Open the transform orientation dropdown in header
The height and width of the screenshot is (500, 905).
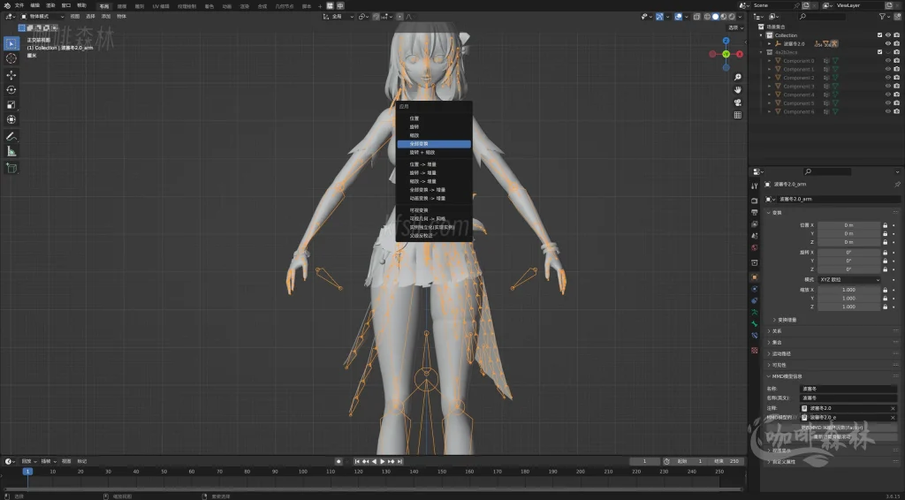(338, 17)
